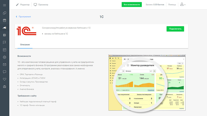Image resolution: width=207 pixels, height=116 pixels.
Task: Go back to Приложения
Action: tap(23, 17)
